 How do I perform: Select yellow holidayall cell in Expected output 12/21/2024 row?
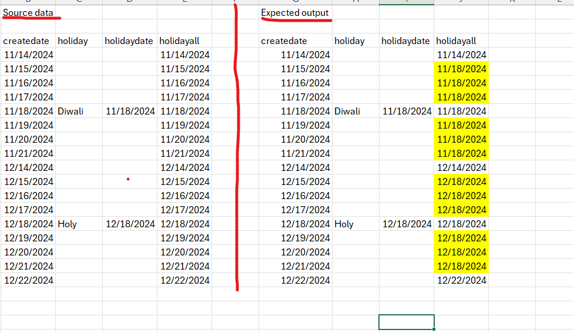point(461,266)
